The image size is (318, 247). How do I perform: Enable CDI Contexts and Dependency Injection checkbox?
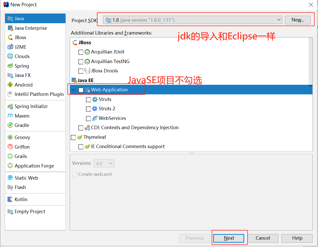pyautogui.click(x=81, y=128)
